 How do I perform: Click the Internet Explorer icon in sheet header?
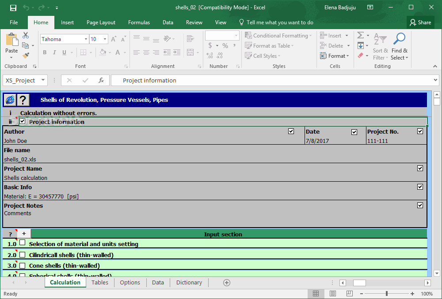(x=10, y=100)
